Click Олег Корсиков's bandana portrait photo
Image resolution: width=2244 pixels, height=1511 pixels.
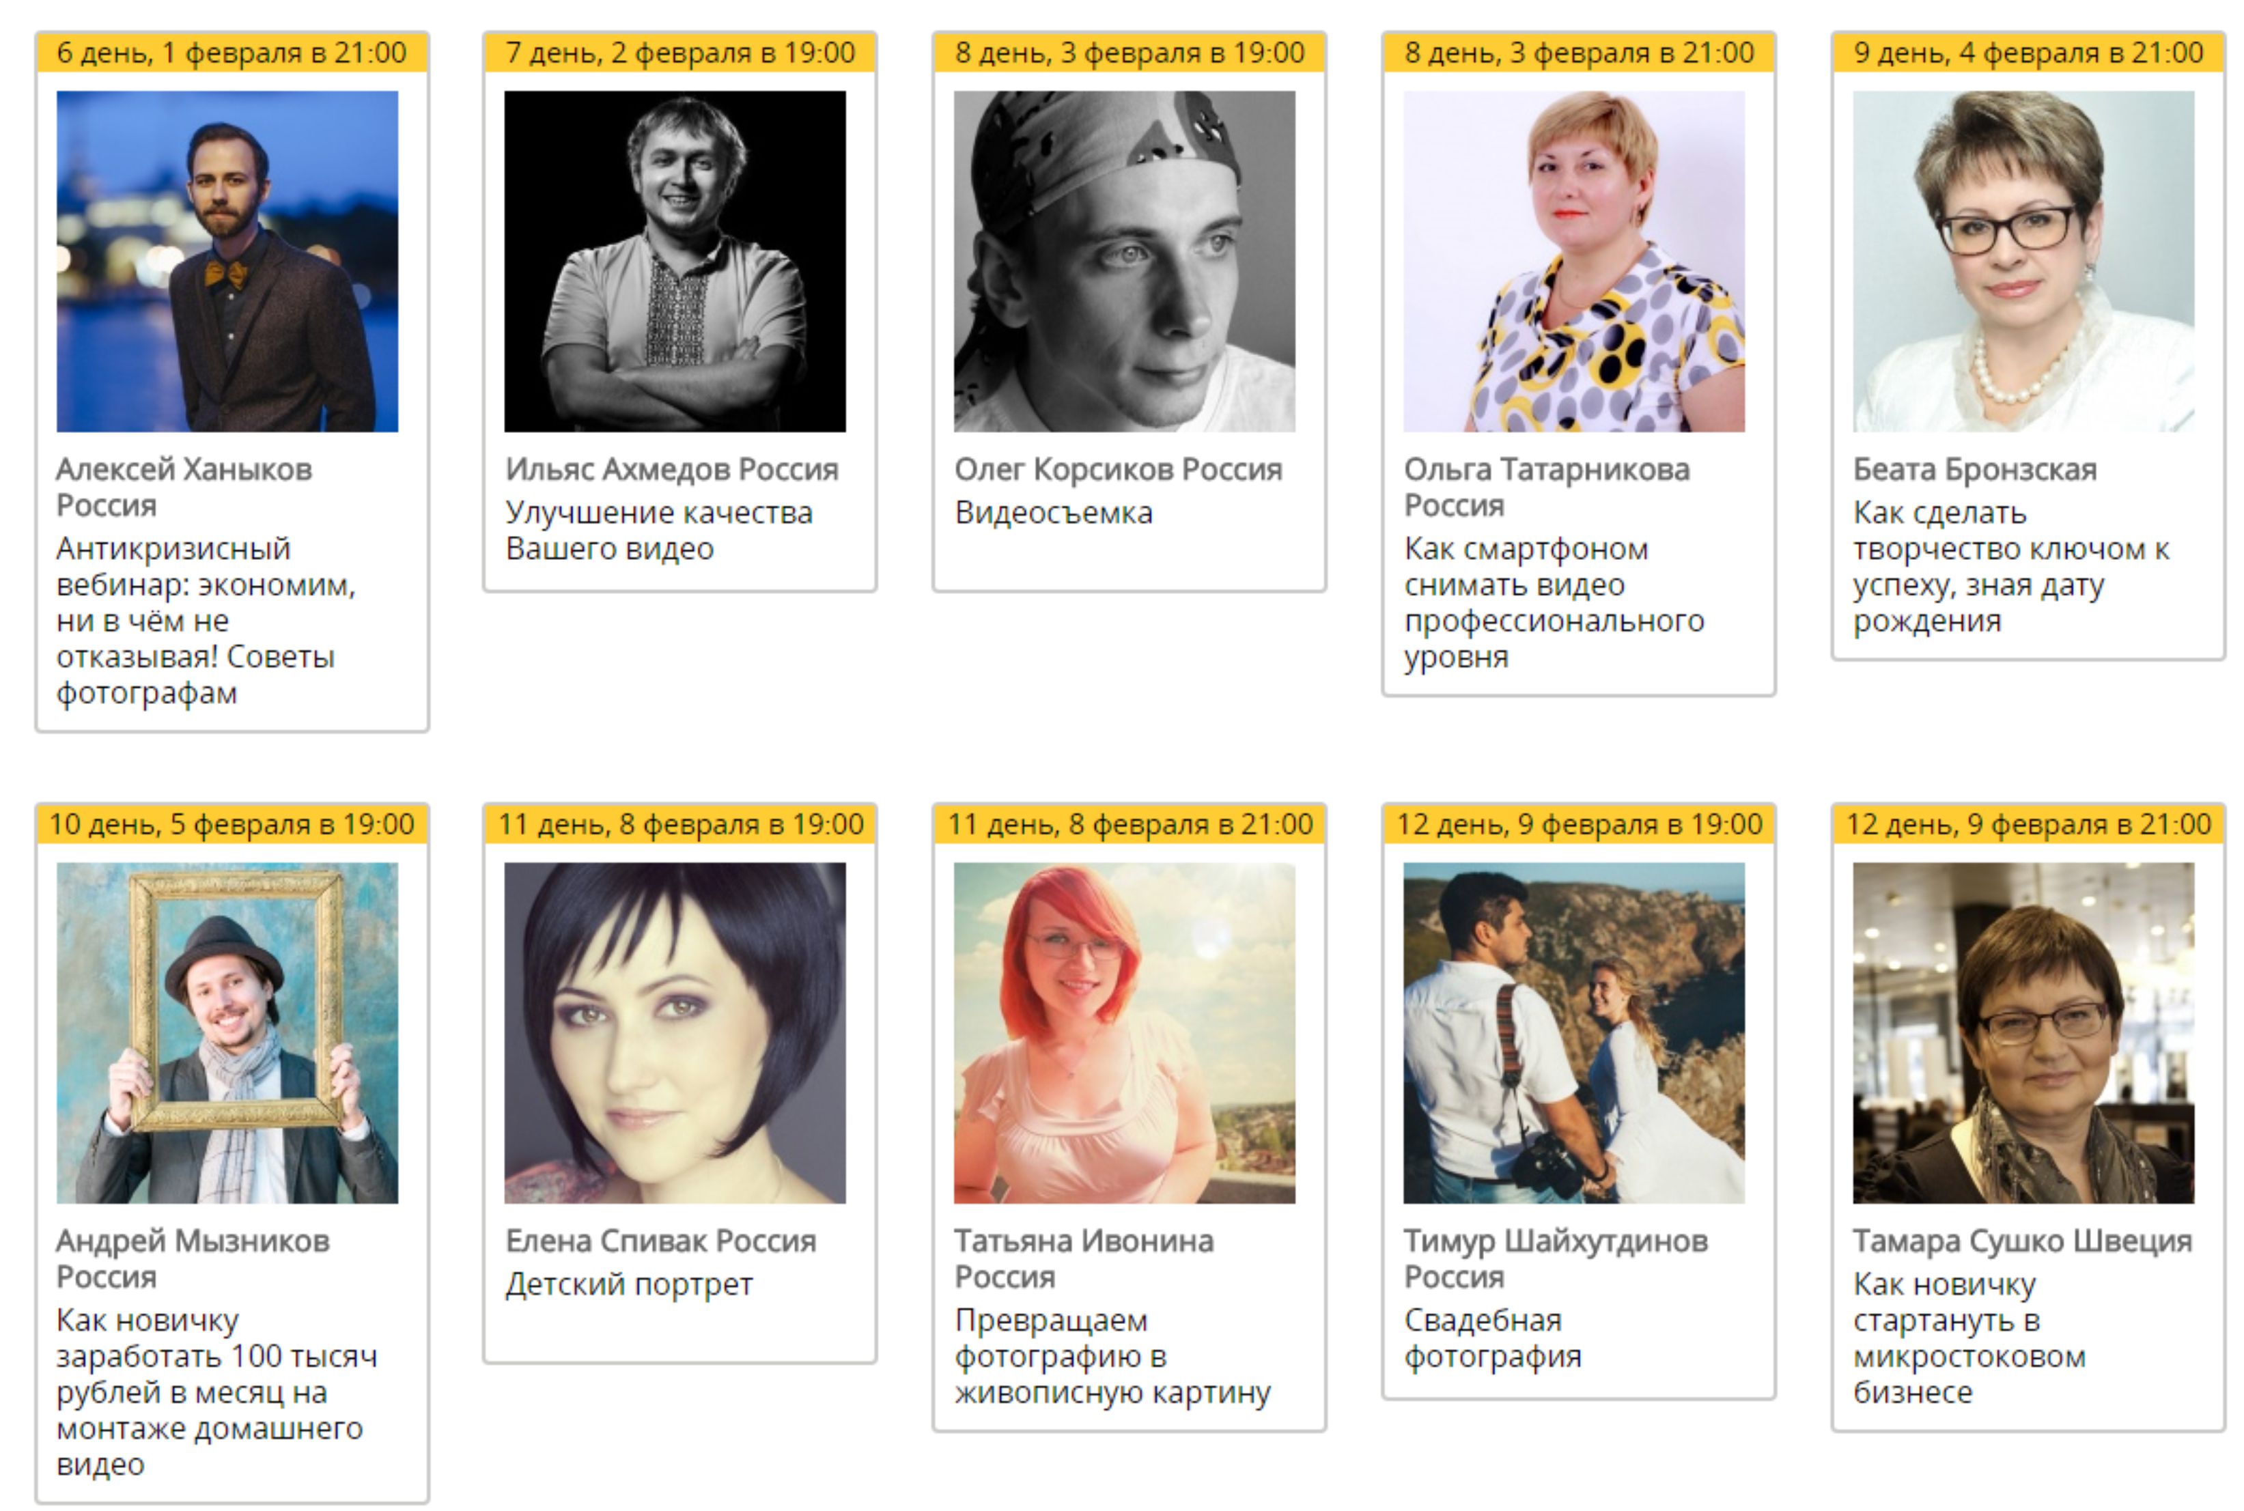tap(1123, 261)
